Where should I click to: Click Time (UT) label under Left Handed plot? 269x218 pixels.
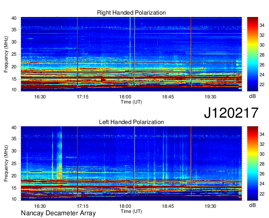point(131,211)
